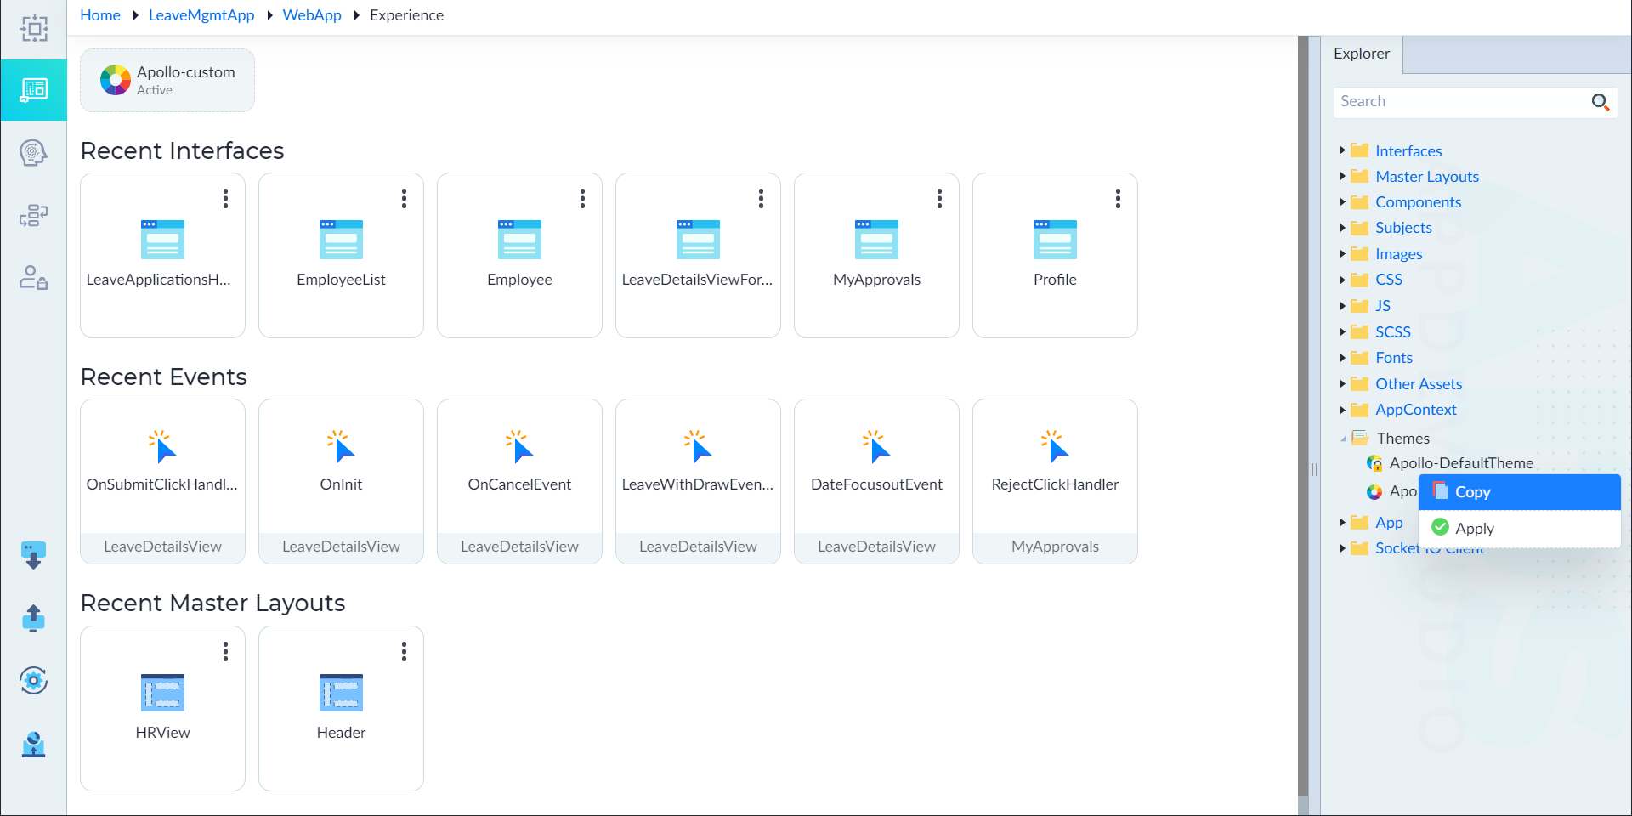This screenshot has width=1632, height=816.
Task: Go to WebApp breadcrumb link
Action: coord(312,15)
